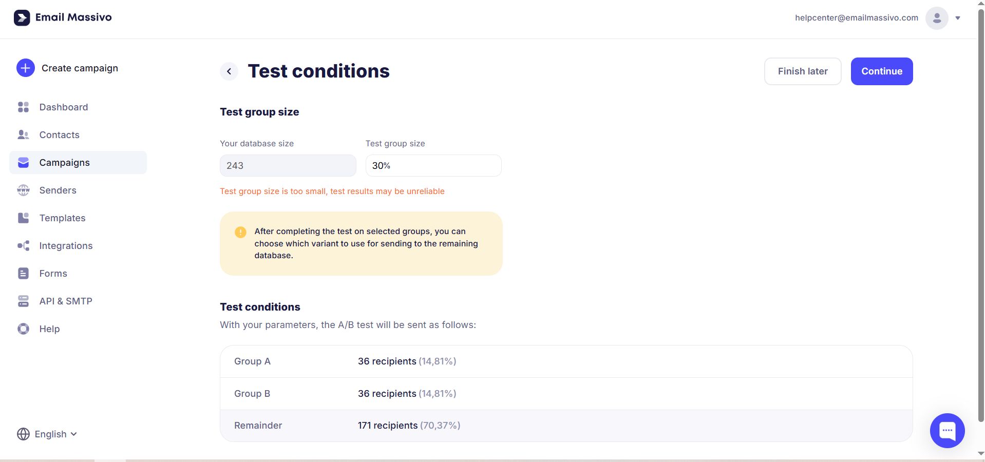Expand the English language dropdown

pos(47,434)
